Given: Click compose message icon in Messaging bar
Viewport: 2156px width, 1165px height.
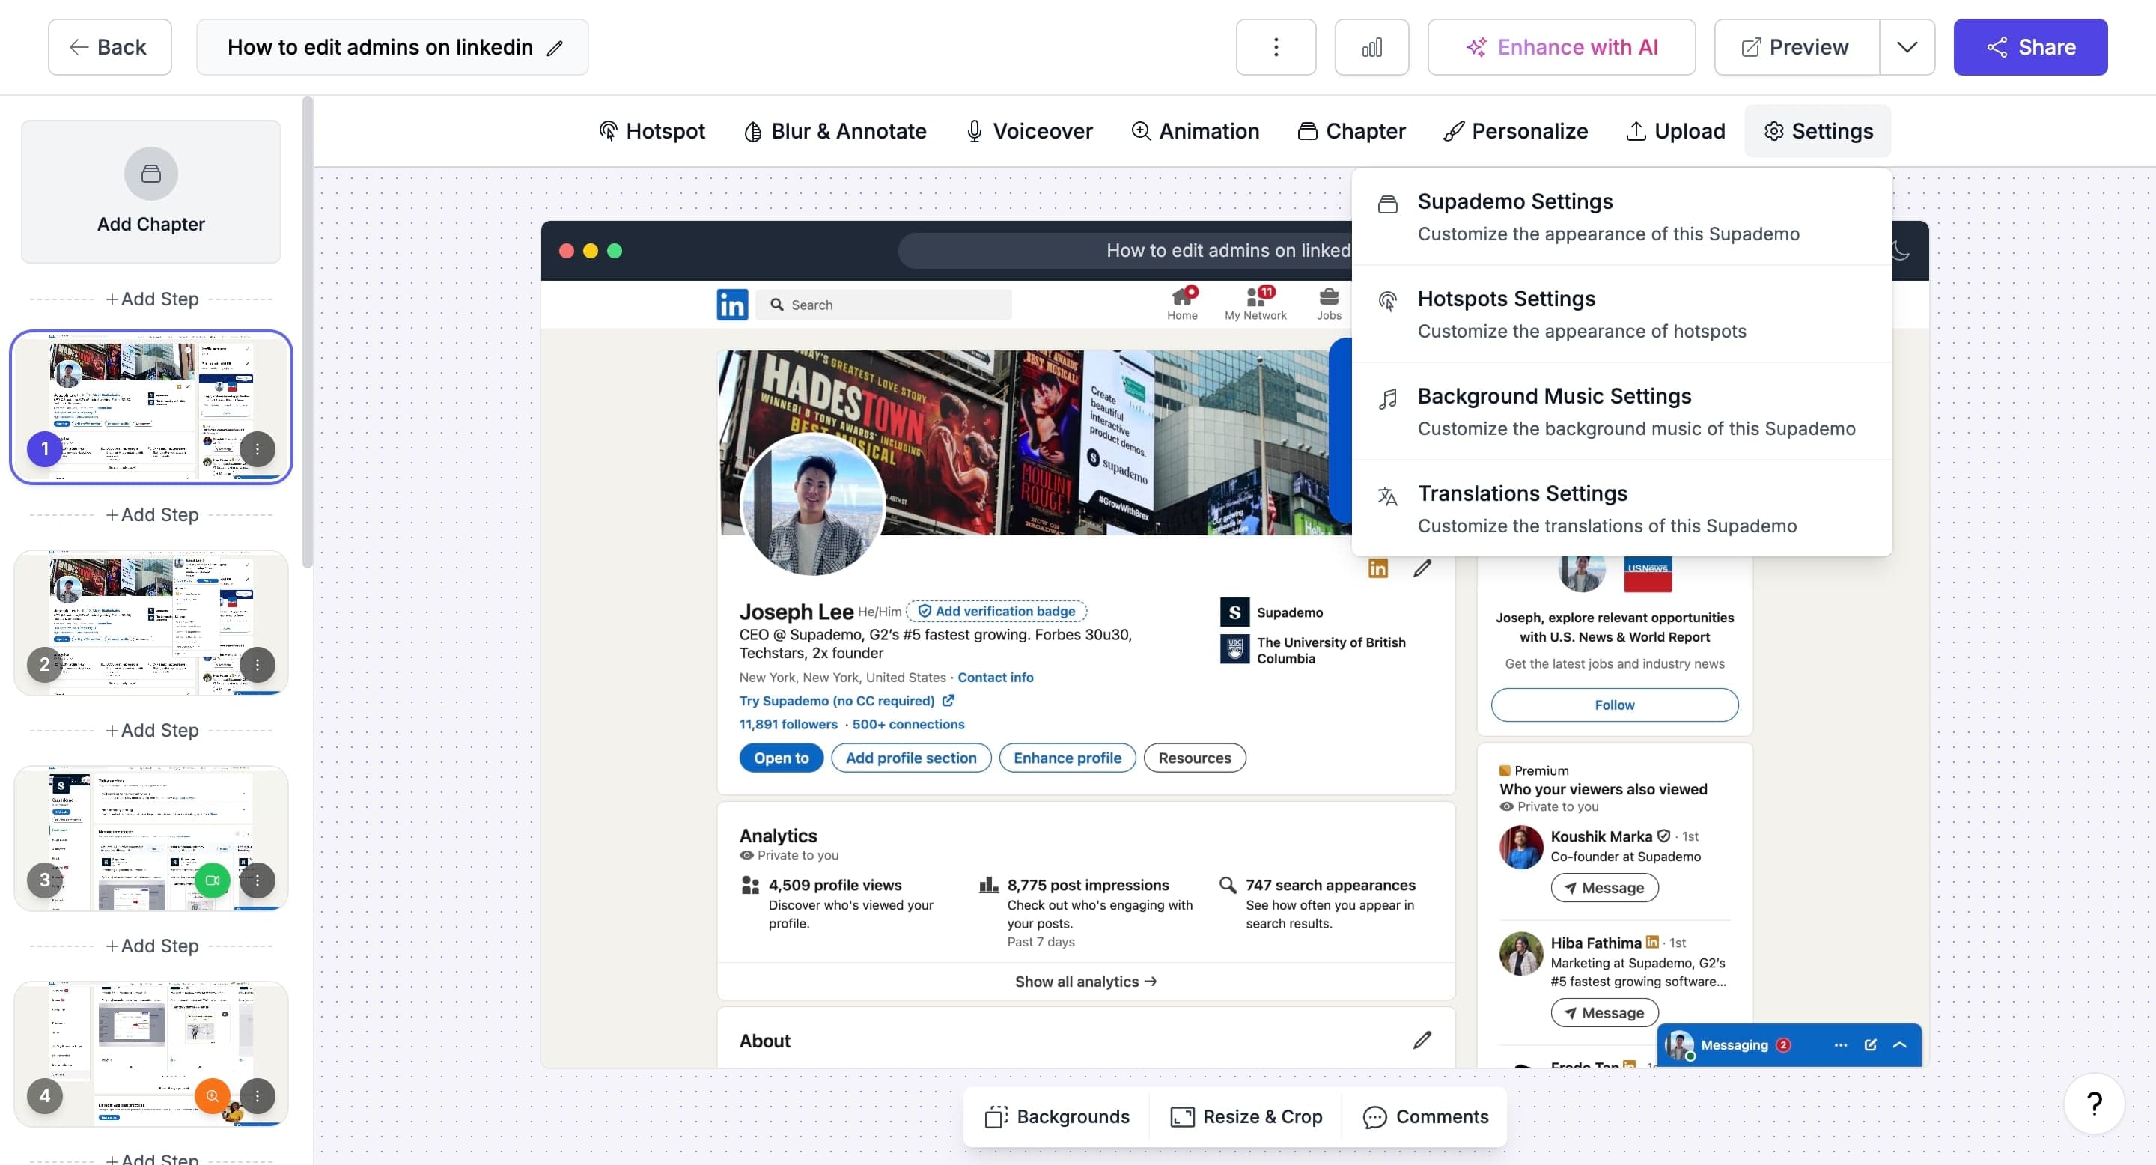Looking at the screenshot, I should click(x=1870, y=1045).
